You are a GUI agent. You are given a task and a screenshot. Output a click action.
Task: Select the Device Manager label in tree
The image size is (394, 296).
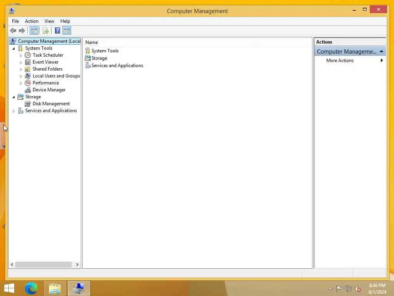coord(49,90)
